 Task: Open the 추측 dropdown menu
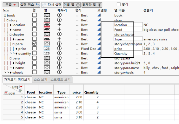tap(10, 5)
